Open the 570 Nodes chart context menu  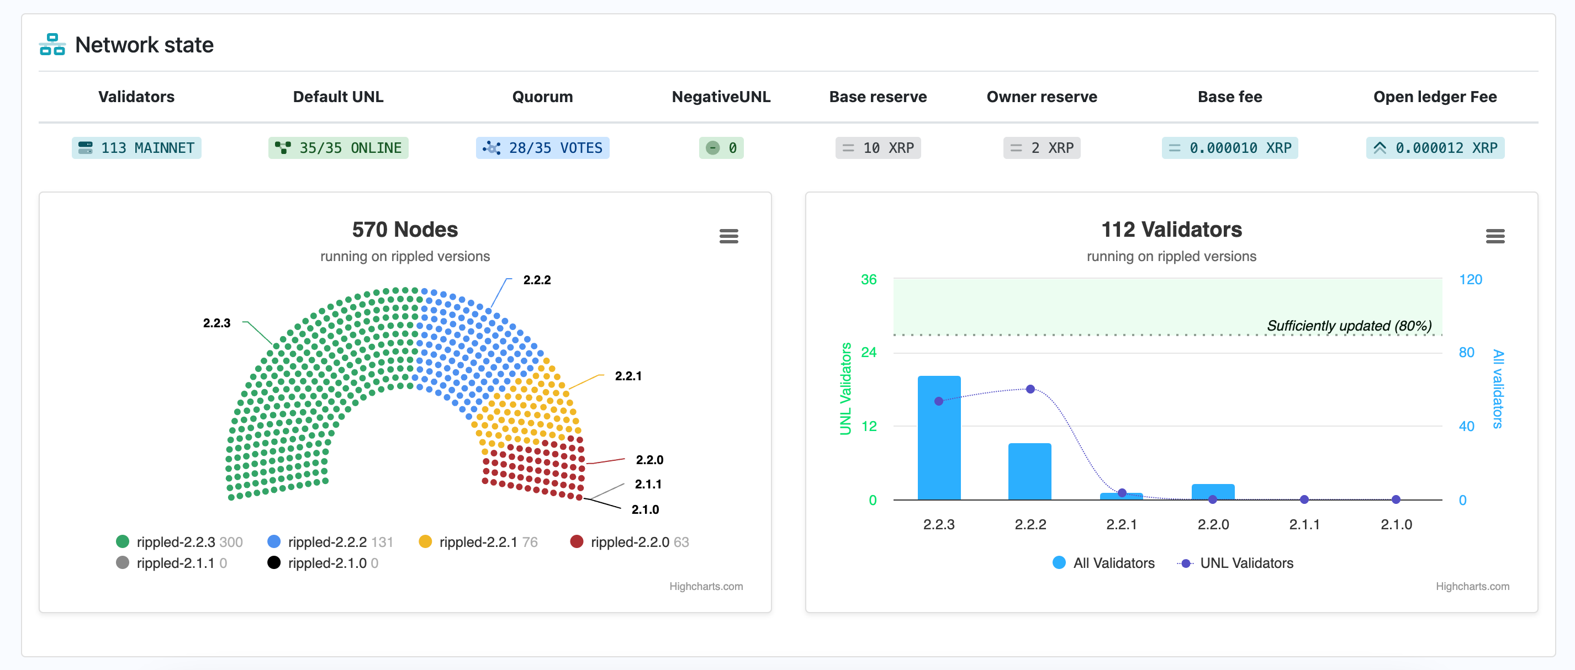(729, 236)
